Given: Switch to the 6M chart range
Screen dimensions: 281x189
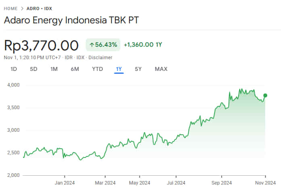Looking at the screenshot, I should 75,69.
